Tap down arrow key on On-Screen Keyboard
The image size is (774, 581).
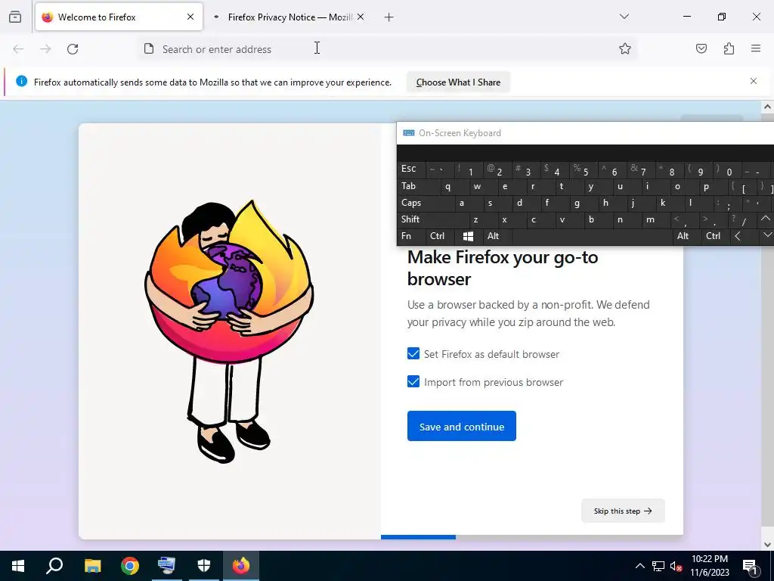point(766,236)
